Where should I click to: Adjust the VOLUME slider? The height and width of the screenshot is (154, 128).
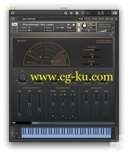point(91,50)
